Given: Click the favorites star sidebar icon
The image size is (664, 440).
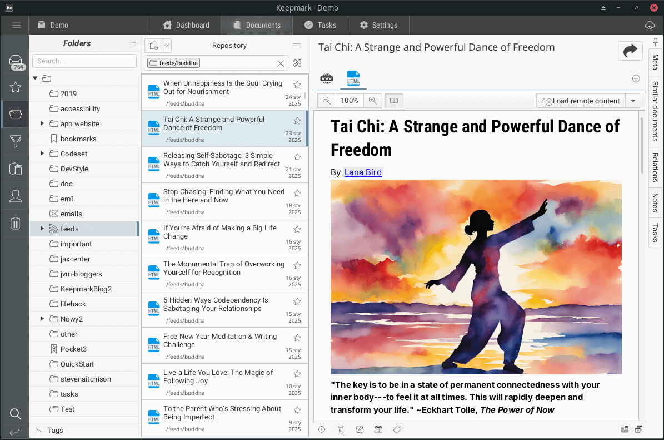Looking at the screenshot, I should (16, 87).
